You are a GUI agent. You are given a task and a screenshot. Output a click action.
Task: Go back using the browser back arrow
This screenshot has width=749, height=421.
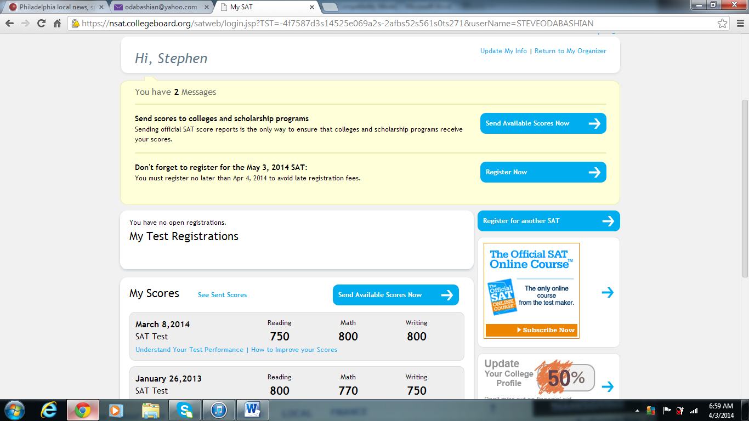10,24
